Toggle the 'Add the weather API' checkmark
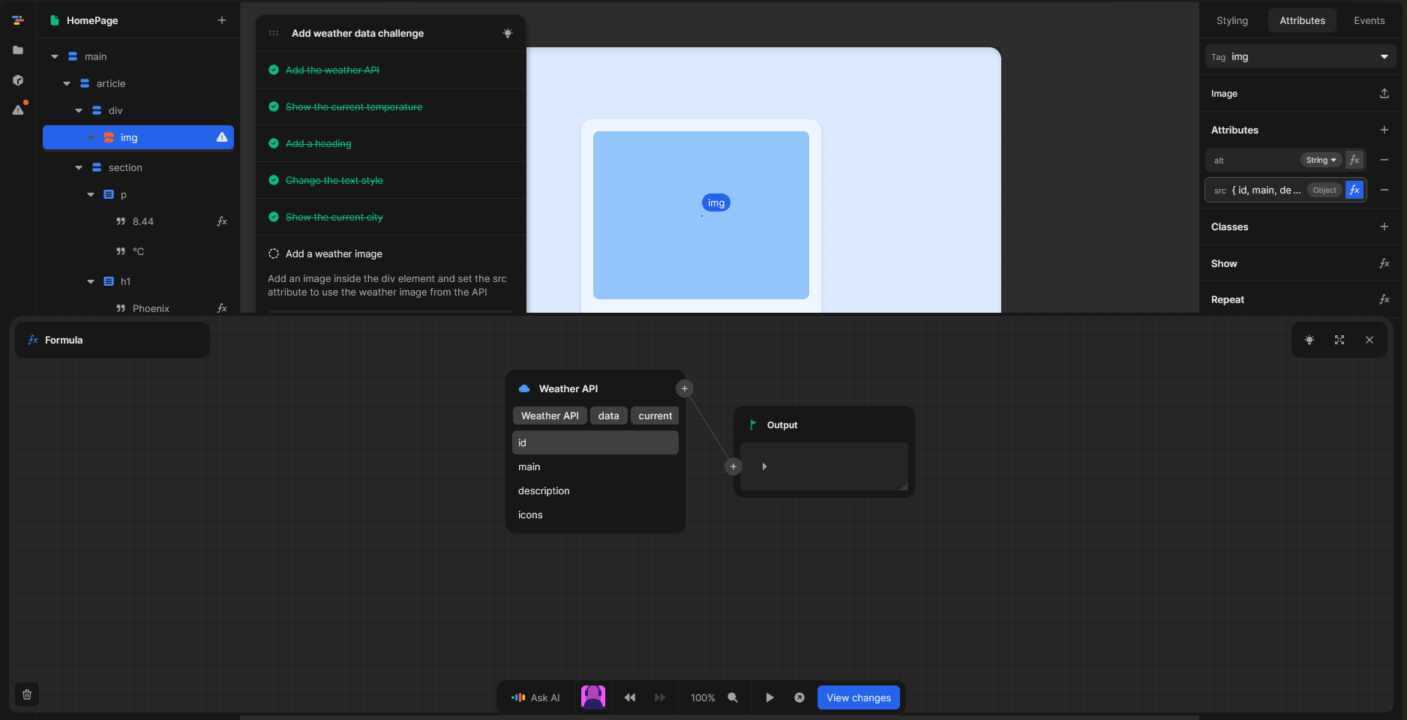Image resolution: width=1407 pixels, height=720 pixels. (x=273, y=70)
